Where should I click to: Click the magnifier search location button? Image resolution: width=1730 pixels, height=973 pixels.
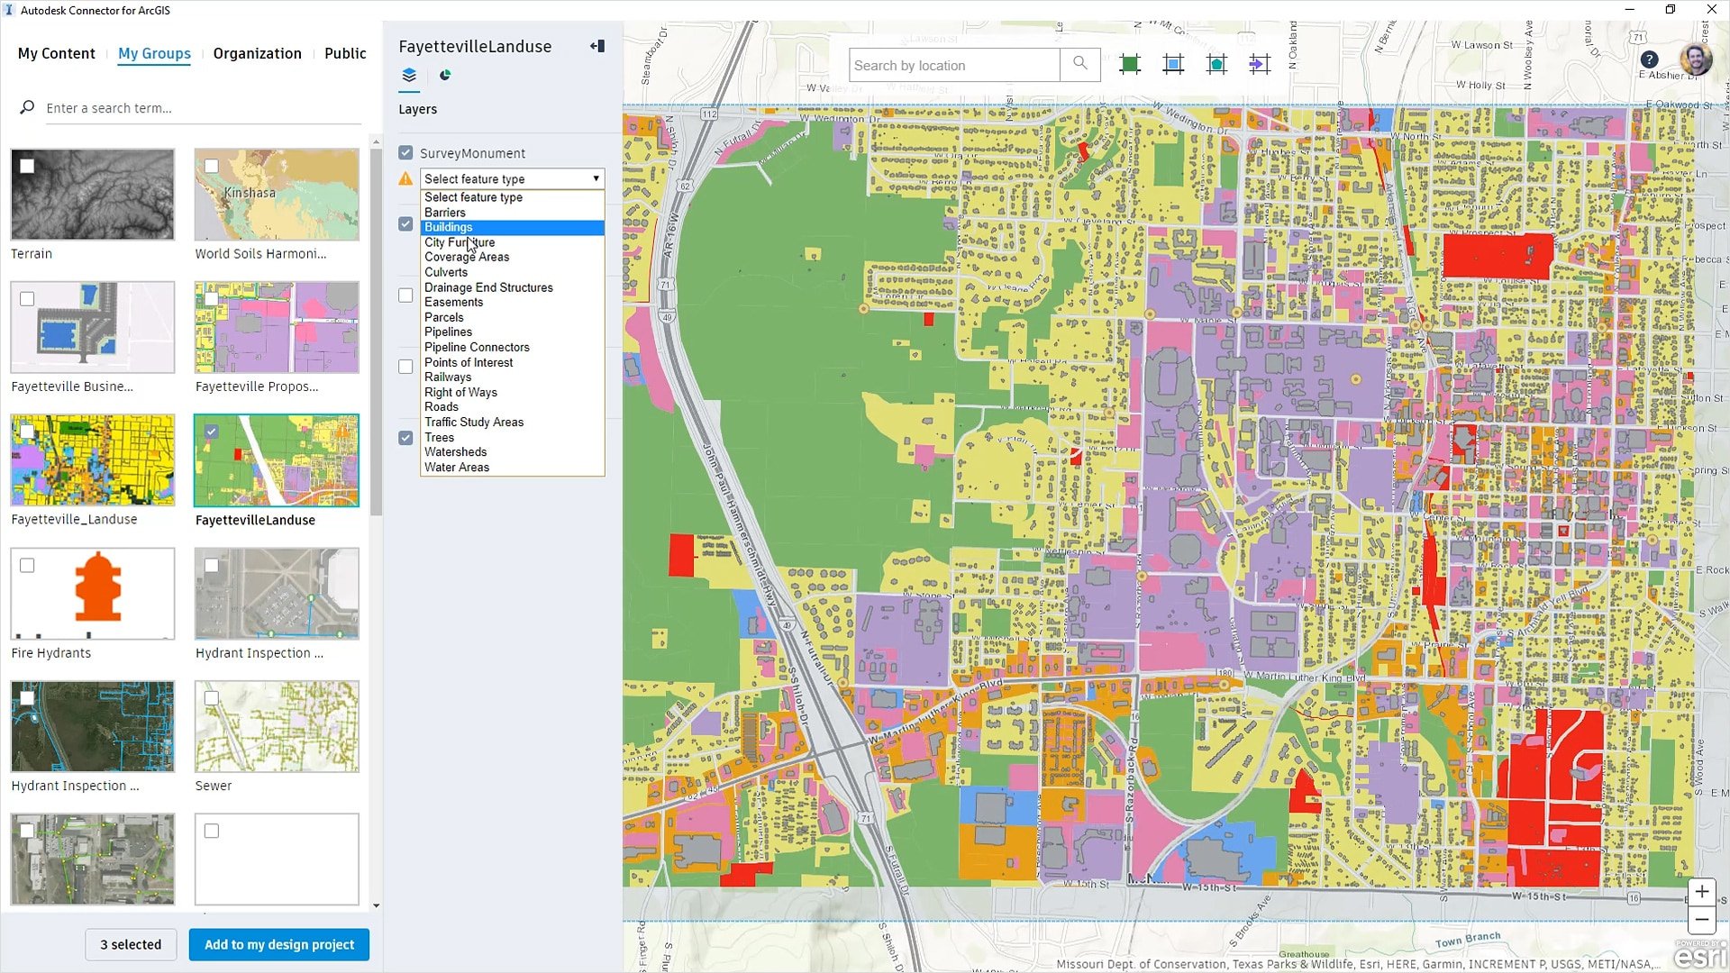pos(1079,64)
